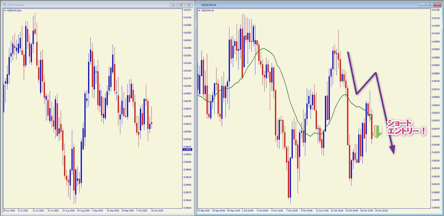Select 0.60335 on the H4 price scale

pyautogui.click(x=436, y=152)
